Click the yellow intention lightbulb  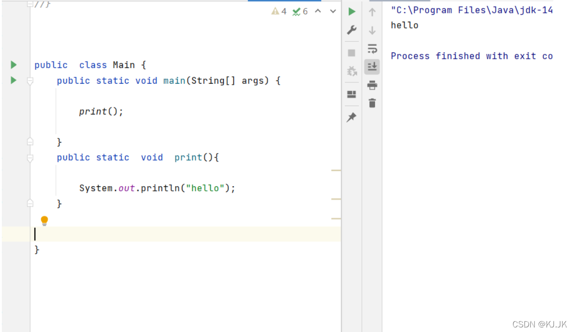pyautogui.click(x=44, y=221)
